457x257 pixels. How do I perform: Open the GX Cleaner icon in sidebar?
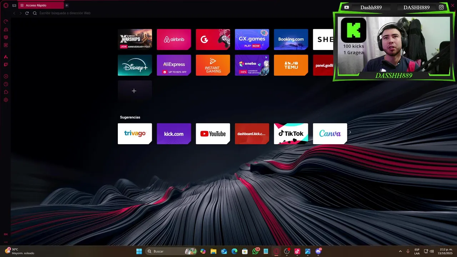coord(6,30)
